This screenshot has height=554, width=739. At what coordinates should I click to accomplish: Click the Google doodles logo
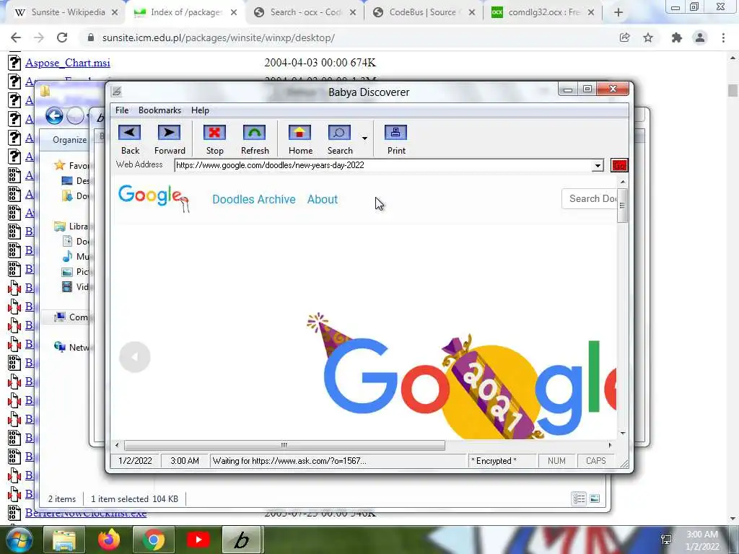[154, 198]
